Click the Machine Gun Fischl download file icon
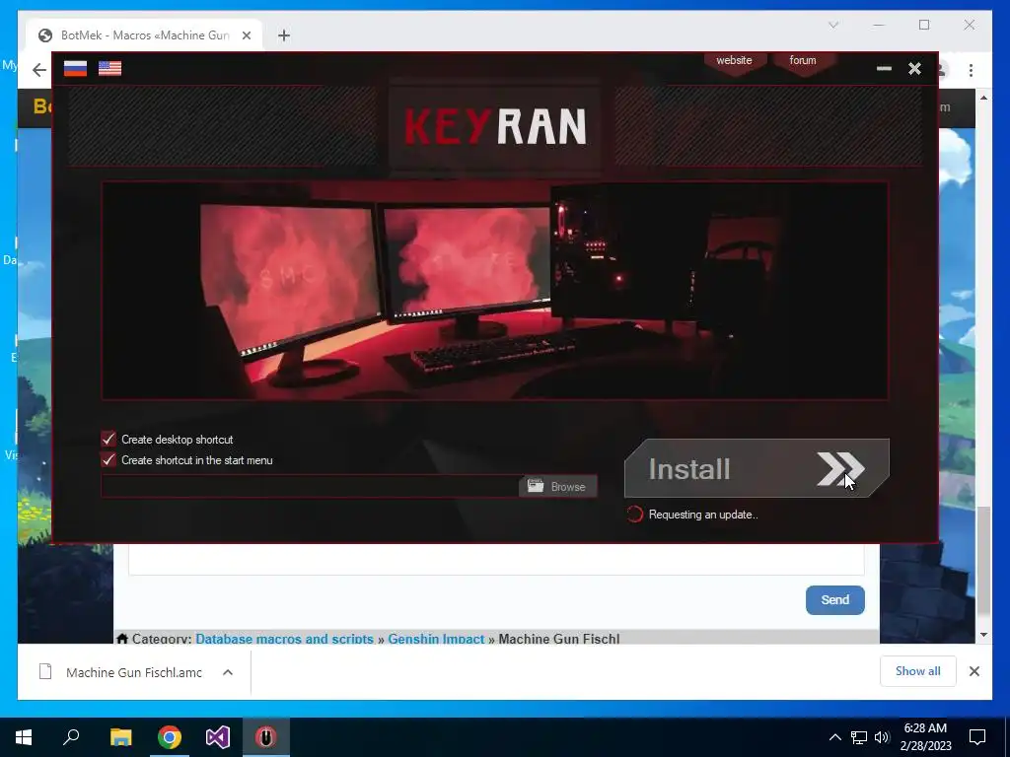1010x757 pixels. 45,672
